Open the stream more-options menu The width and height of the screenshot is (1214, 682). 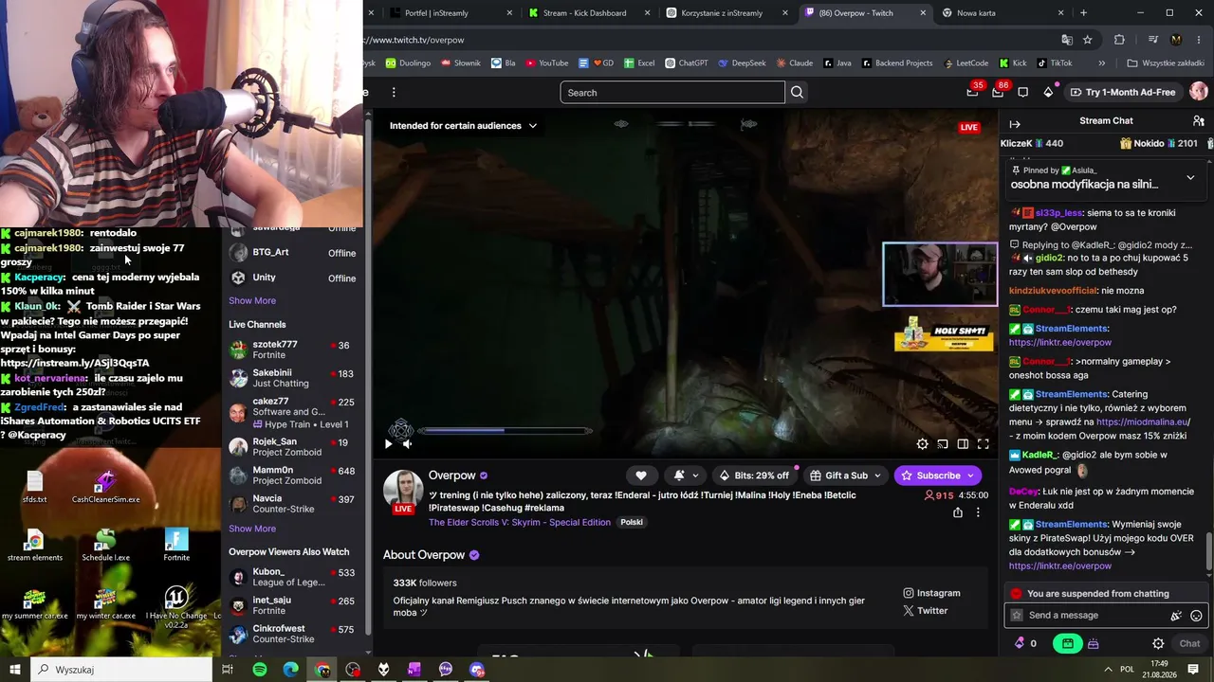pos(978,512)
